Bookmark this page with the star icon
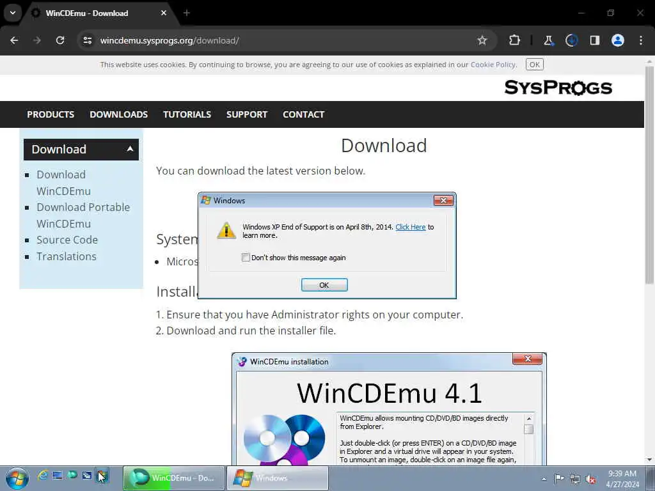Image resolution: width=655 pixels, height=491 pixels. coord(482,40)
